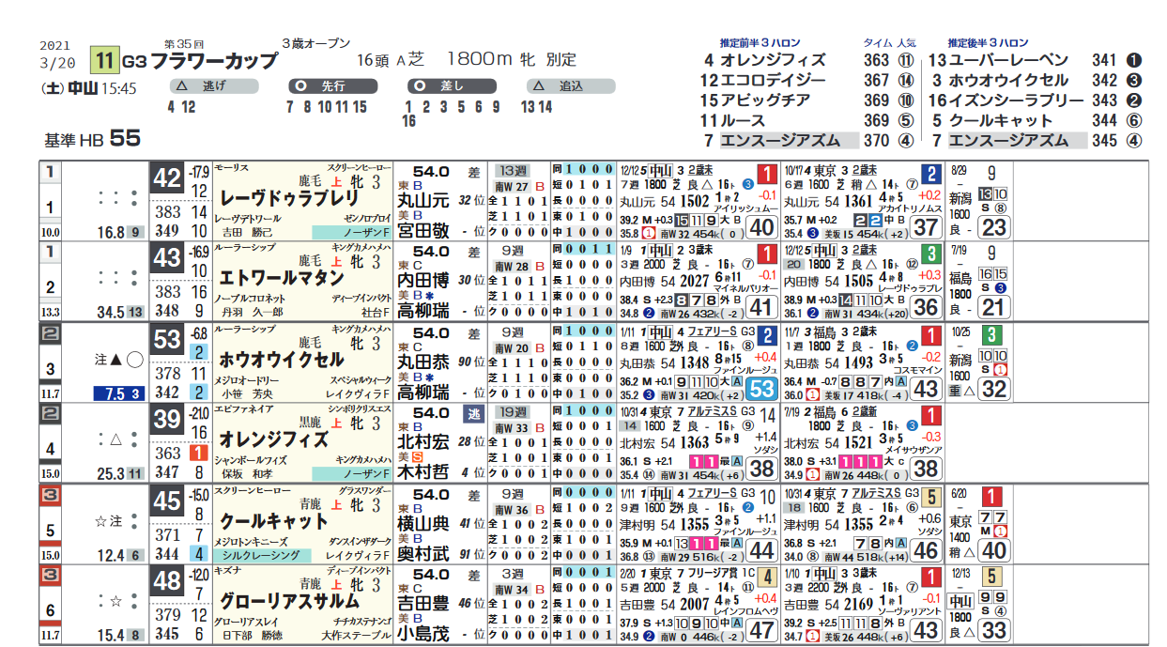Click the dark rating badge 39
This screenshot has height=647, width=1167.
point(167,421)
